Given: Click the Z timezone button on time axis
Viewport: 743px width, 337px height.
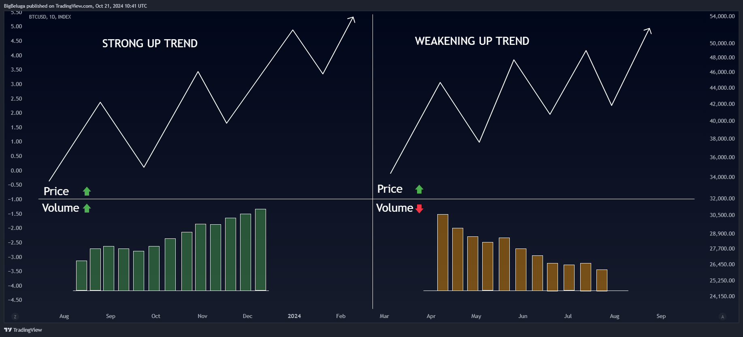Looking at the screenshot, I should point(15,317).
